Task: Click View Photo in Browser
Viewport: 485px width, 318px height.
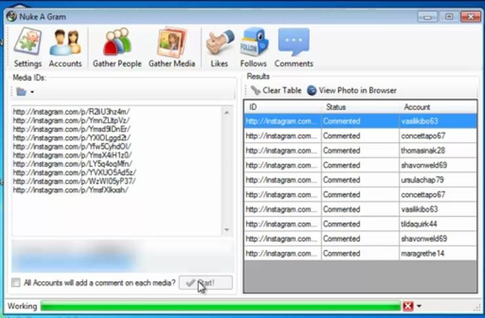Action: (x=352, y=91)
